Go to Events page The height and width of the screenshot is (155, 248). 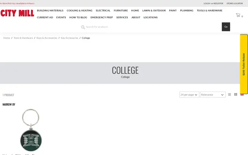(61, 18)
